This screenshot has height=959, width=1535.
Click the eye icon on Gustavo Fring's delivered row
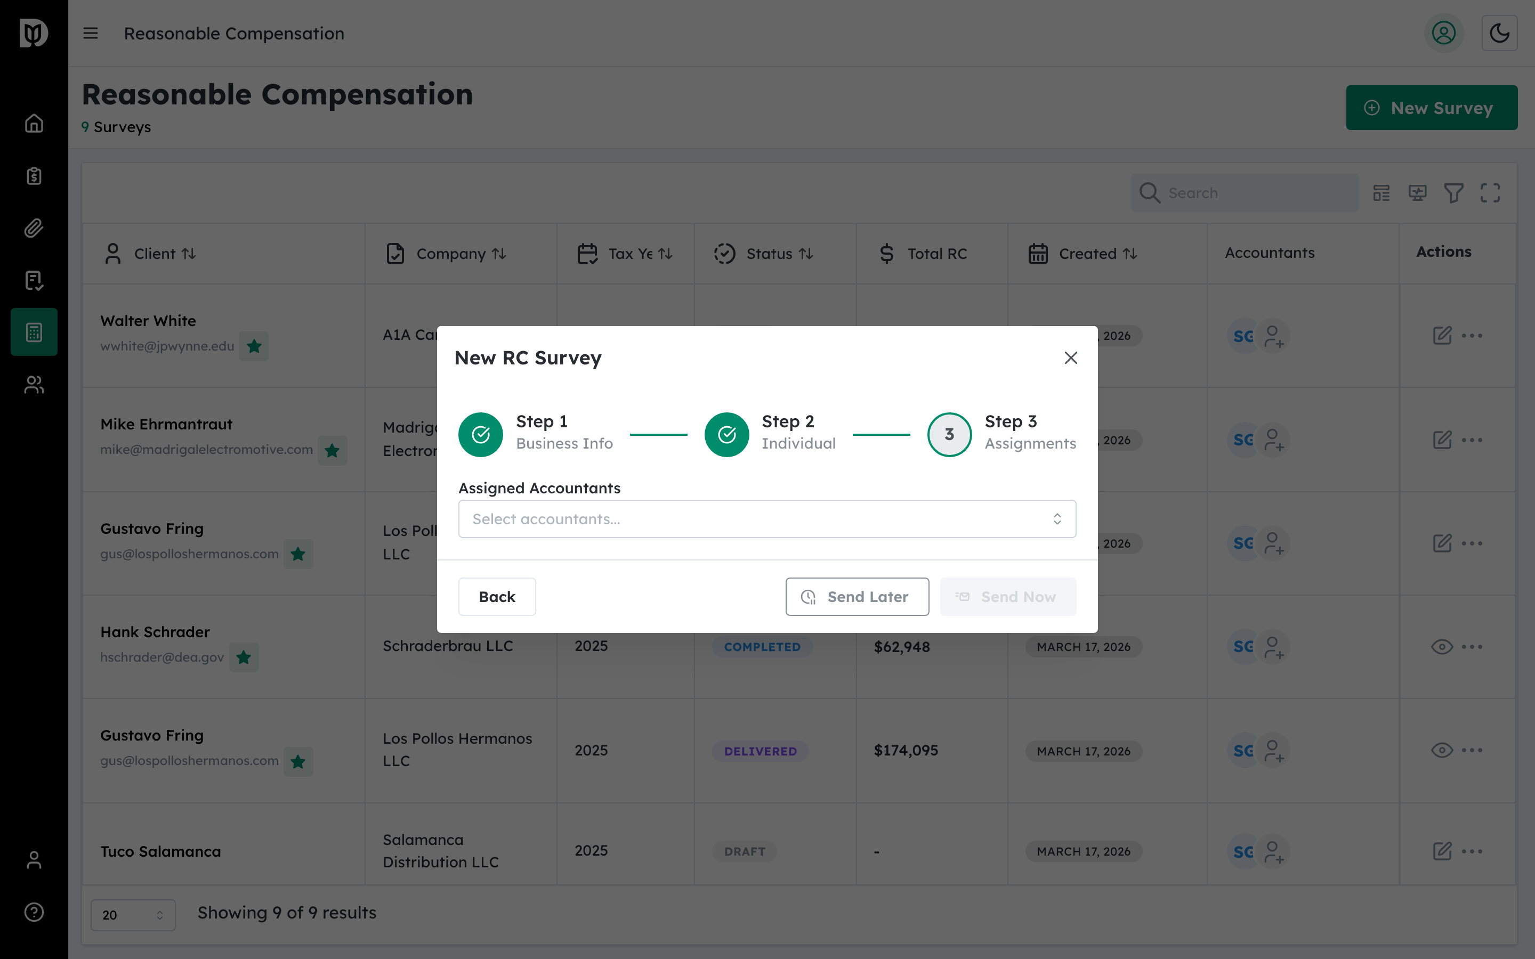pyautogui.click(x=1442, y=750)
